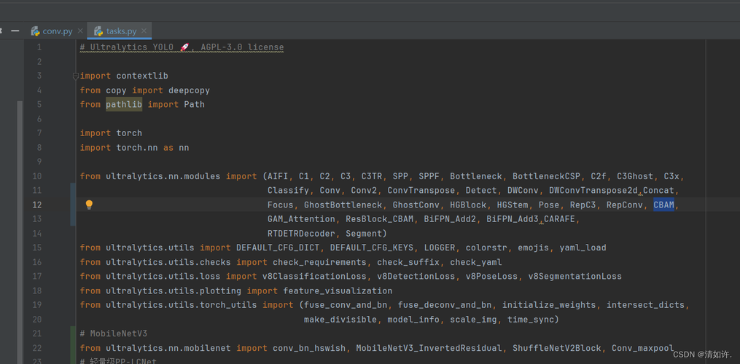Click the rocket emoji in the license comment
Image resolution: width=740 pixels, height=364 pixels.
(184, 47)
